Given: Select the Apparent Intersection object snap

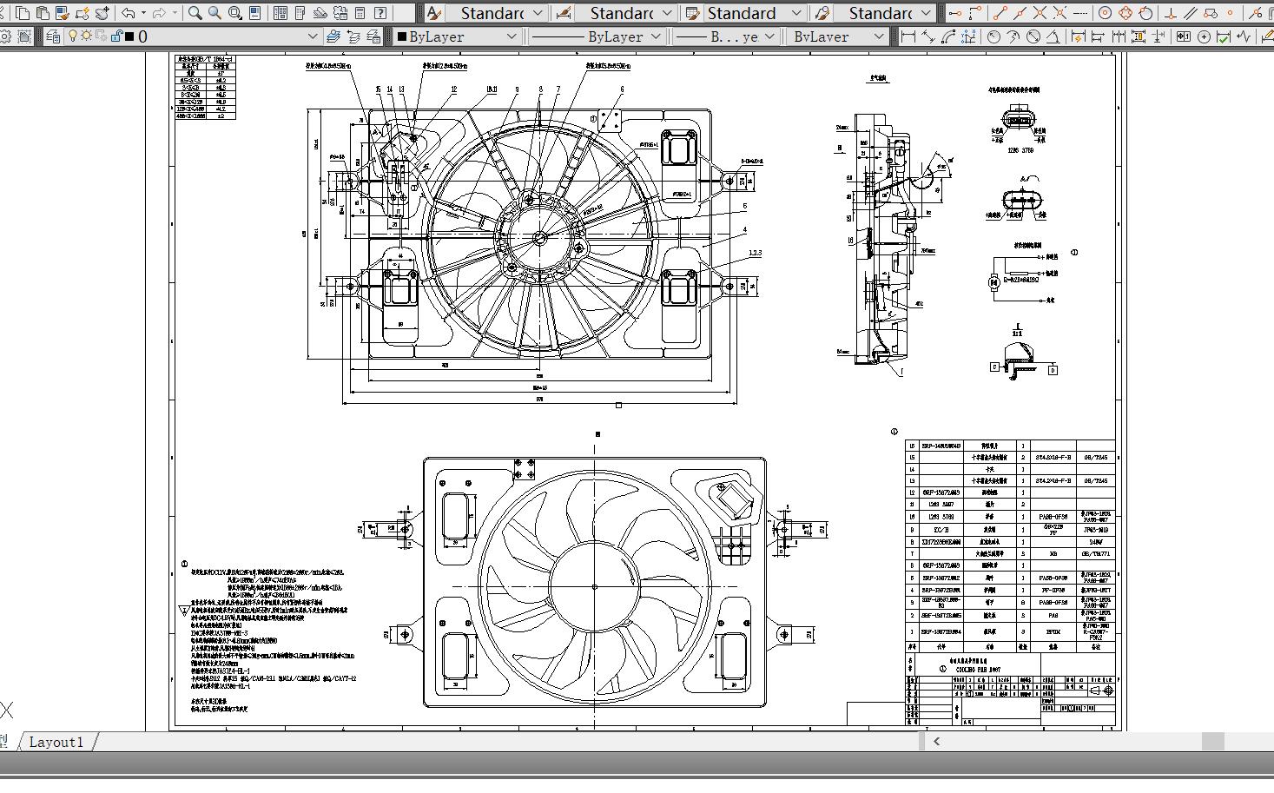Looking at the screenshot, I should [1060, 13].
